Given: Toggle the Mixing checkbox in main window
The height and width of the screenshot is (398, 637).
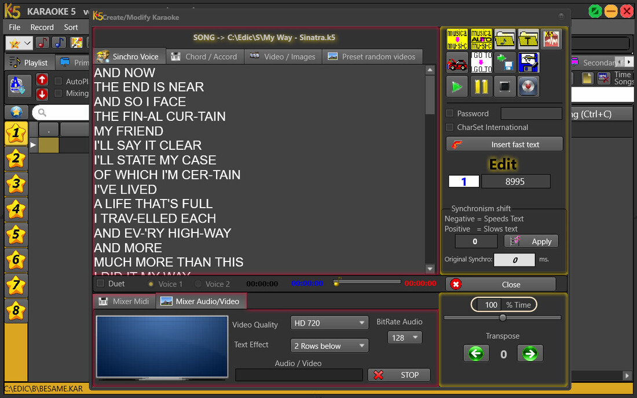Looking at the screenshot, I should point(58,93).
